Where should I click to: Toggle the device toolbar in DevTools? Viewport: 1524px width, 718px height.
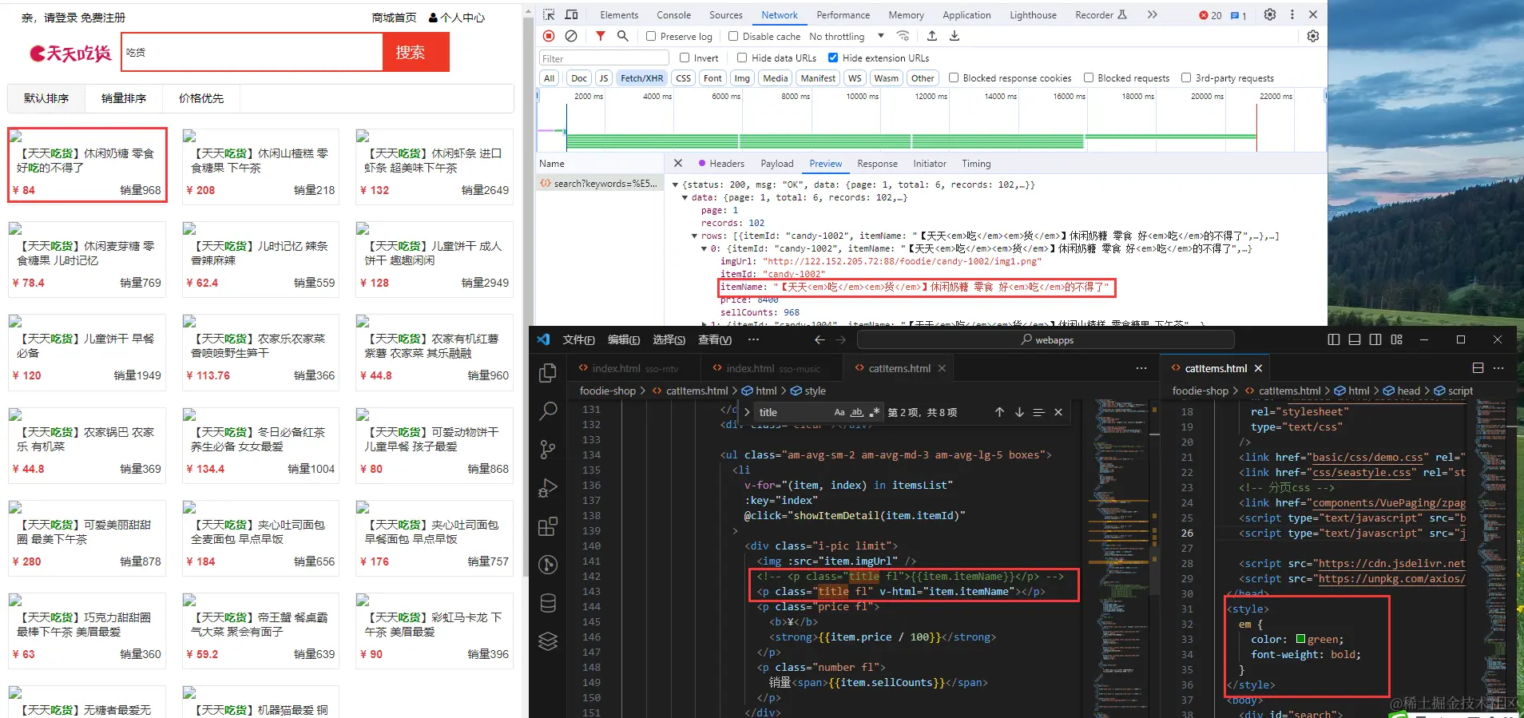pos(571,14)
